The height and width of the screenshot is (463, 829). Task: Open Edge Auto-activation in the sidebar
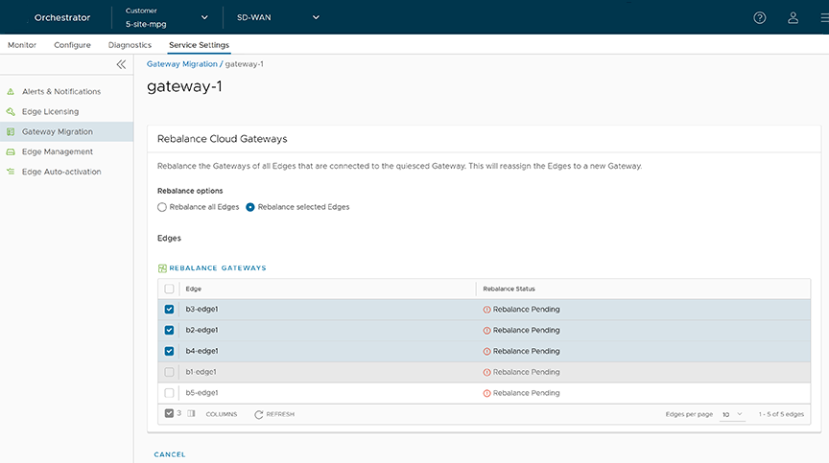click(x=61, y=173)
